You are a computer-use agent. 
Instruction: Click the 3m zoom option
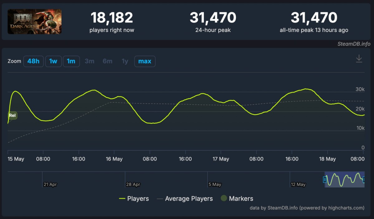(89, 61)
